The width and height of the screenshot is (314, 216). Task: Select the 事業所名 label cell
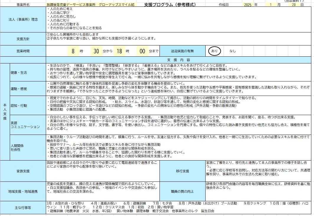[x=23, y=5]
